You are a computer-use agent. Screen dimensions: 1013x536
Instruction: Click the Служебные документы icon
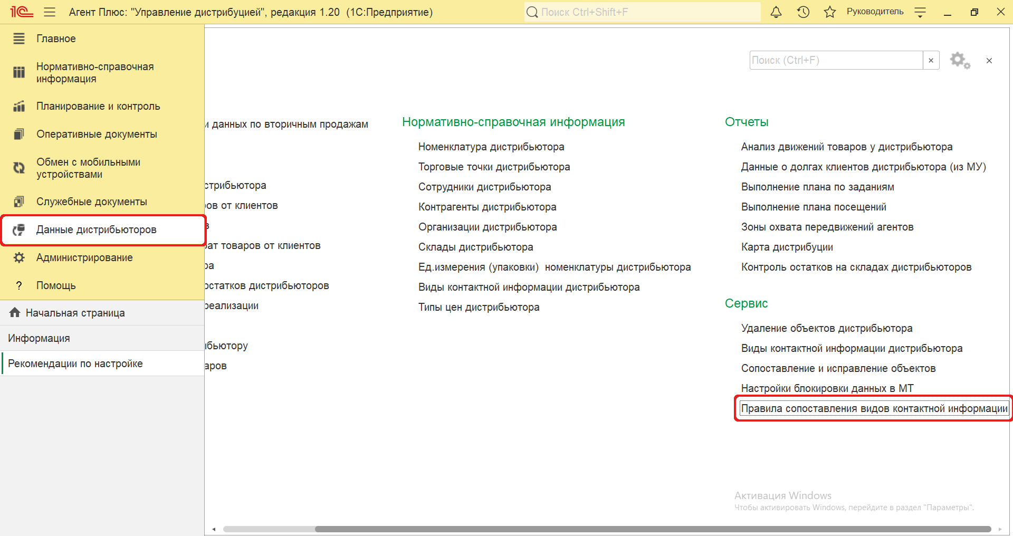[19, 202]
